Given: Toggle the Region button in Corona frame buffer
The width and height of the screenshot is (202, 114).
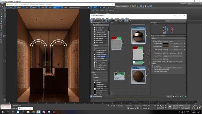Looking at the screenshot, I should 57,8.
